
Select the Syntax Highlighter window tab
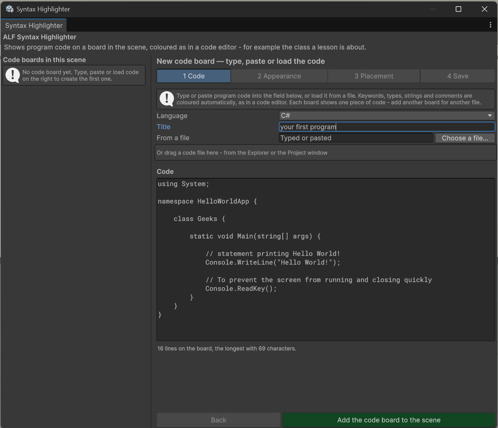pos(34,25)
